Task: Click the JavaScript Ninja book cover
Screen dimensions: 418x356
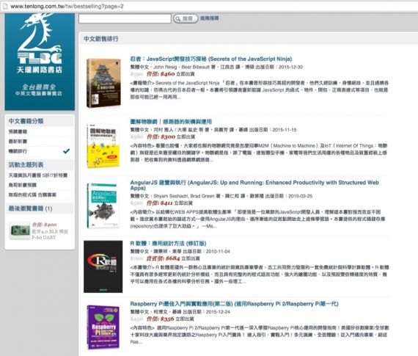Action: [x=103, y=83]
